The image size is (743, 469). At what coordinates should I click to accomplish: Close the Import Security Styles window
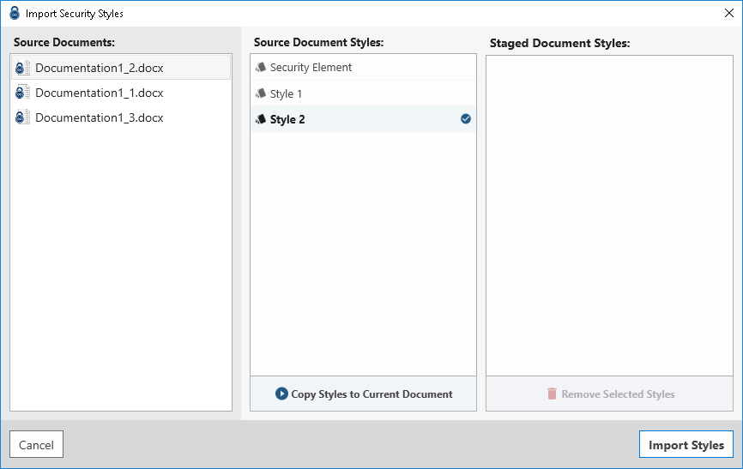coord(728,13)
